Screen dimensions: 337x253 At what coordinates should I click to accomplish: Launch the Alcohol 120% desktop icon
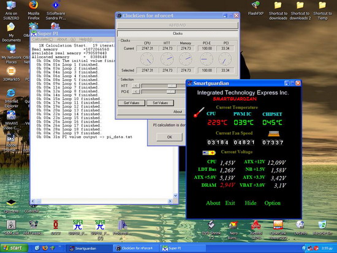click(256, 230)
